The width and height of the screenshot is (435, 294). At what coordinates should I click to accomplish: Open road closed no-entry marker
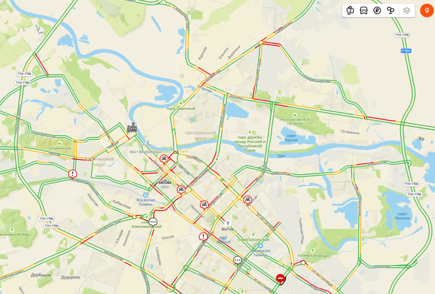280,278
